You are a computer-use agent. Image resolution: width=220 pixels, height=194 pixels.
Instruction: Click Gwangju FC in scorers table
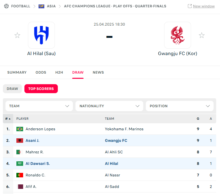(116, 141)
